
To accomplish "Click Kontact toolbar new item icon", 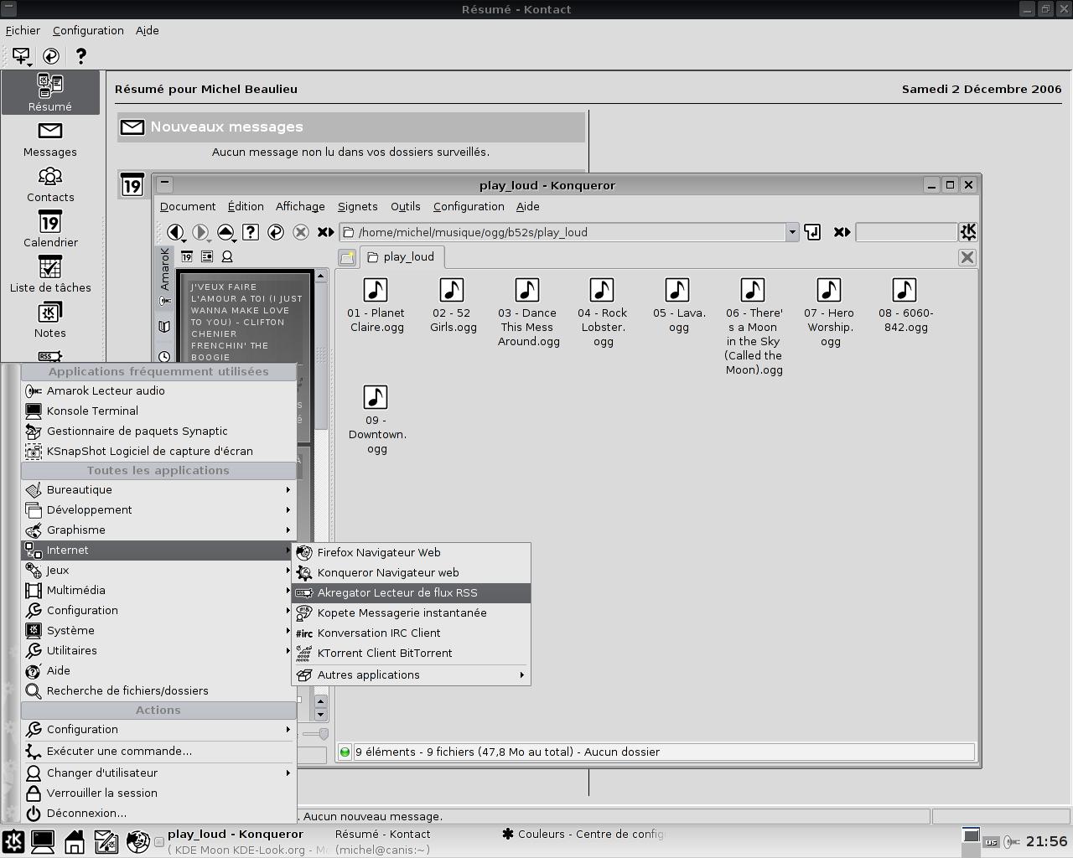I will (21, 56).
